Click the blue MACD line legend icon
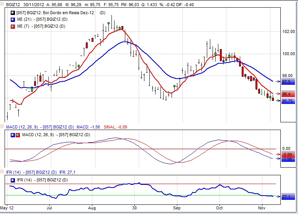Viewport: 298px width, 214px height. tap(13, 135)
